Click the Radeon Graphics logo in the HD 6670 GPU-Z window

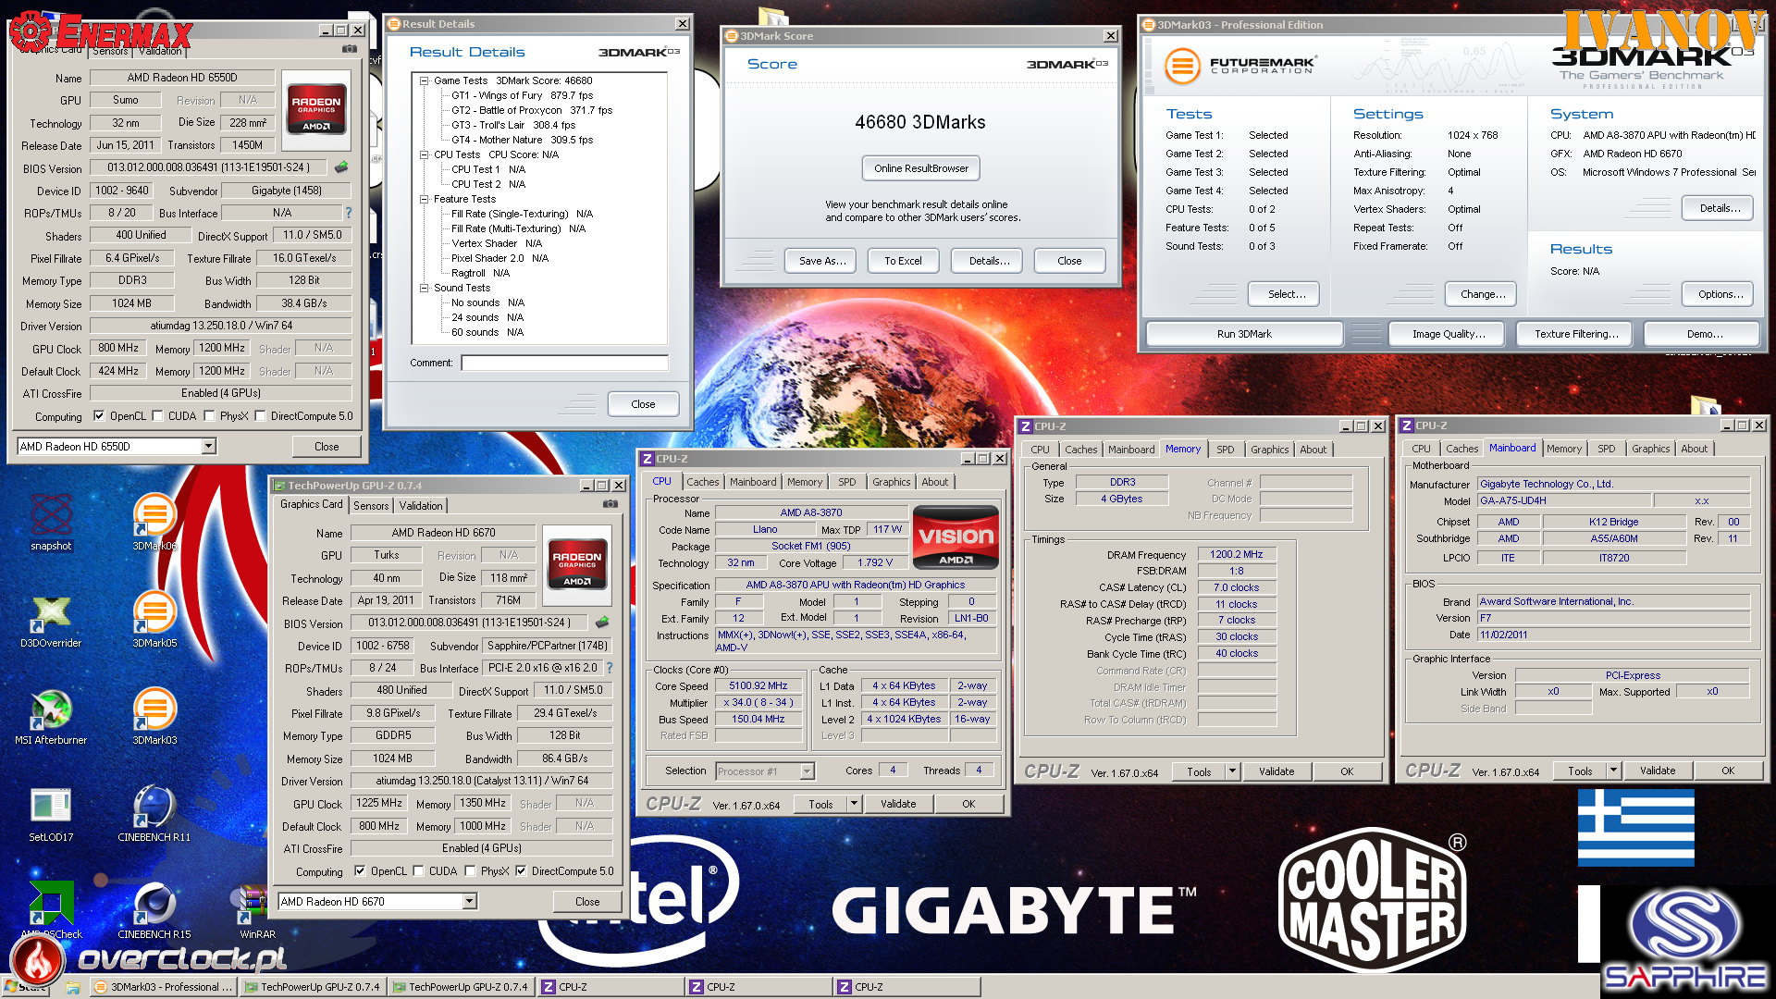[577, 563]
